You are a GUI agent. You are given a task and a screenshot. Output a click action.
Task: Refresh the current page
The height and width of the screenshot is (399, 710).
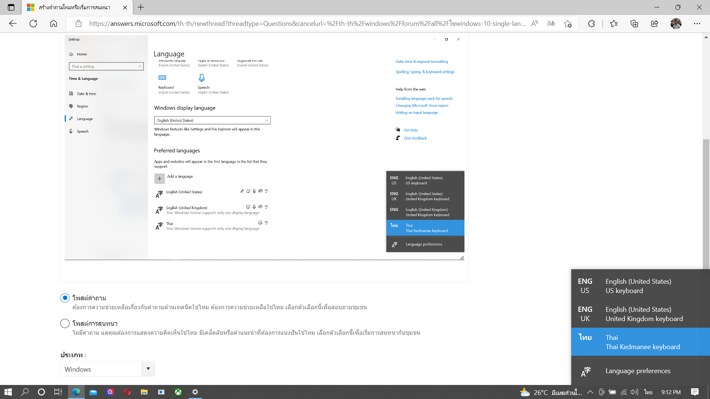(x=33, y=24)
